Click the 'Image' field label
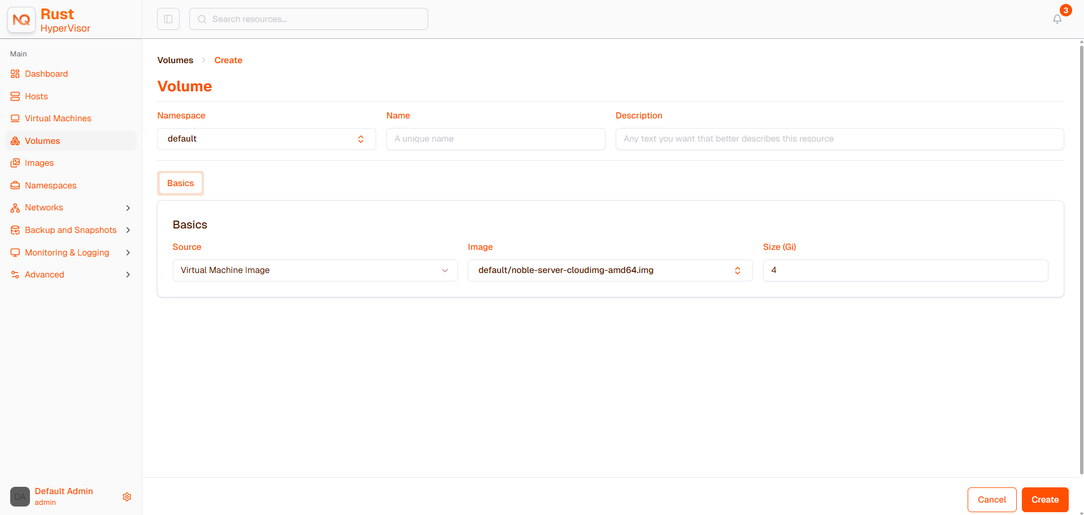This screenshot has width=1084, height=515. point(480,247)
